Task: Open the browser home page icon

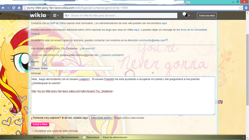Action: point(19,8)
